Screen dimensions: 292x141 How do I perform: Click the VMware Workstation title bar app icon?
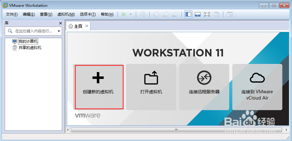[x=5, y=5]
